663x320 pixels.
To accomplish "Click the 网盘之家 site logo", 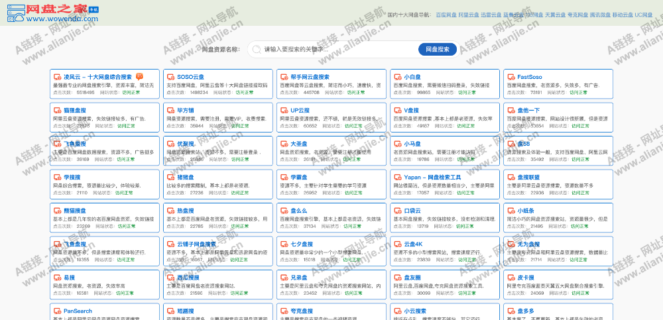I will tap(53, 13).
